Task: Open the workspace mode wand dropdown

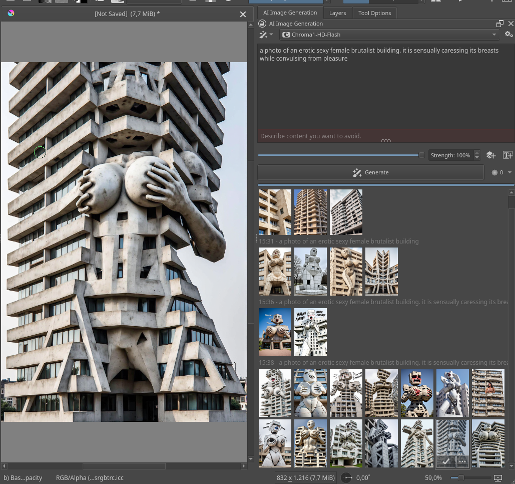Action: 266,35
